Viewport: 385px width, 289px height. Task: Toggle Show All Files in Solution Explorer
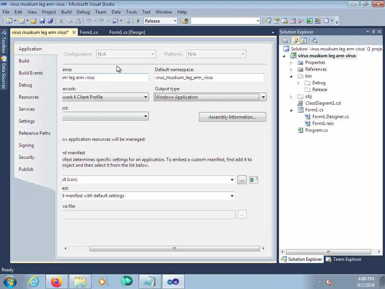295,40
